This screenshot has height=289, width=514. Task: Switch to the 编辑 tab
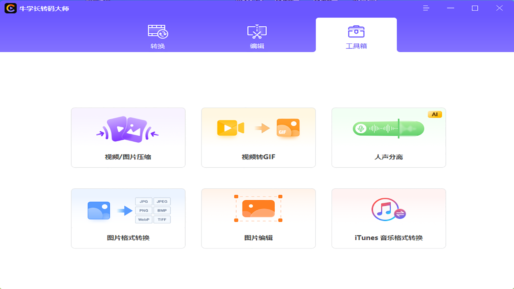[x=257, y=35]
